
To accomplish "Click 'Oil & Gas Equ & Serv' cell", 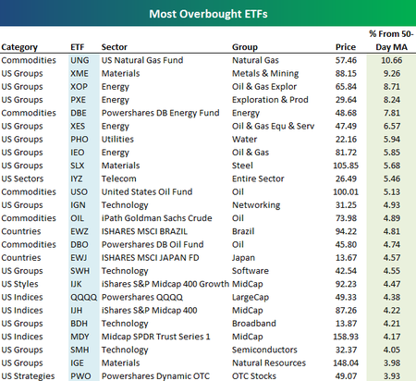I will (x=273, y=126).
